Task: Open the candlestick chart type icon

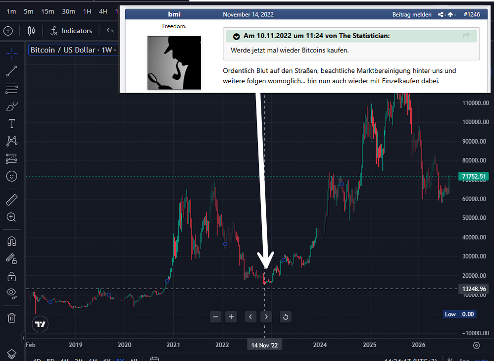Action: pyautogui.click(x=31, y=31)
